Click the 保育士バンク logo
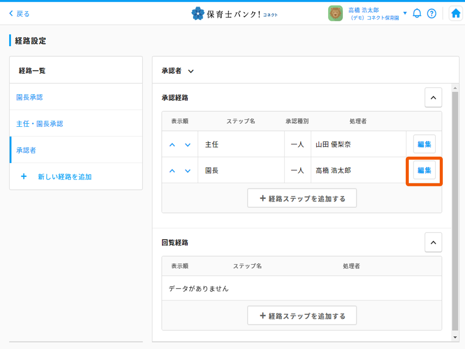 click(x=234, y=14)
